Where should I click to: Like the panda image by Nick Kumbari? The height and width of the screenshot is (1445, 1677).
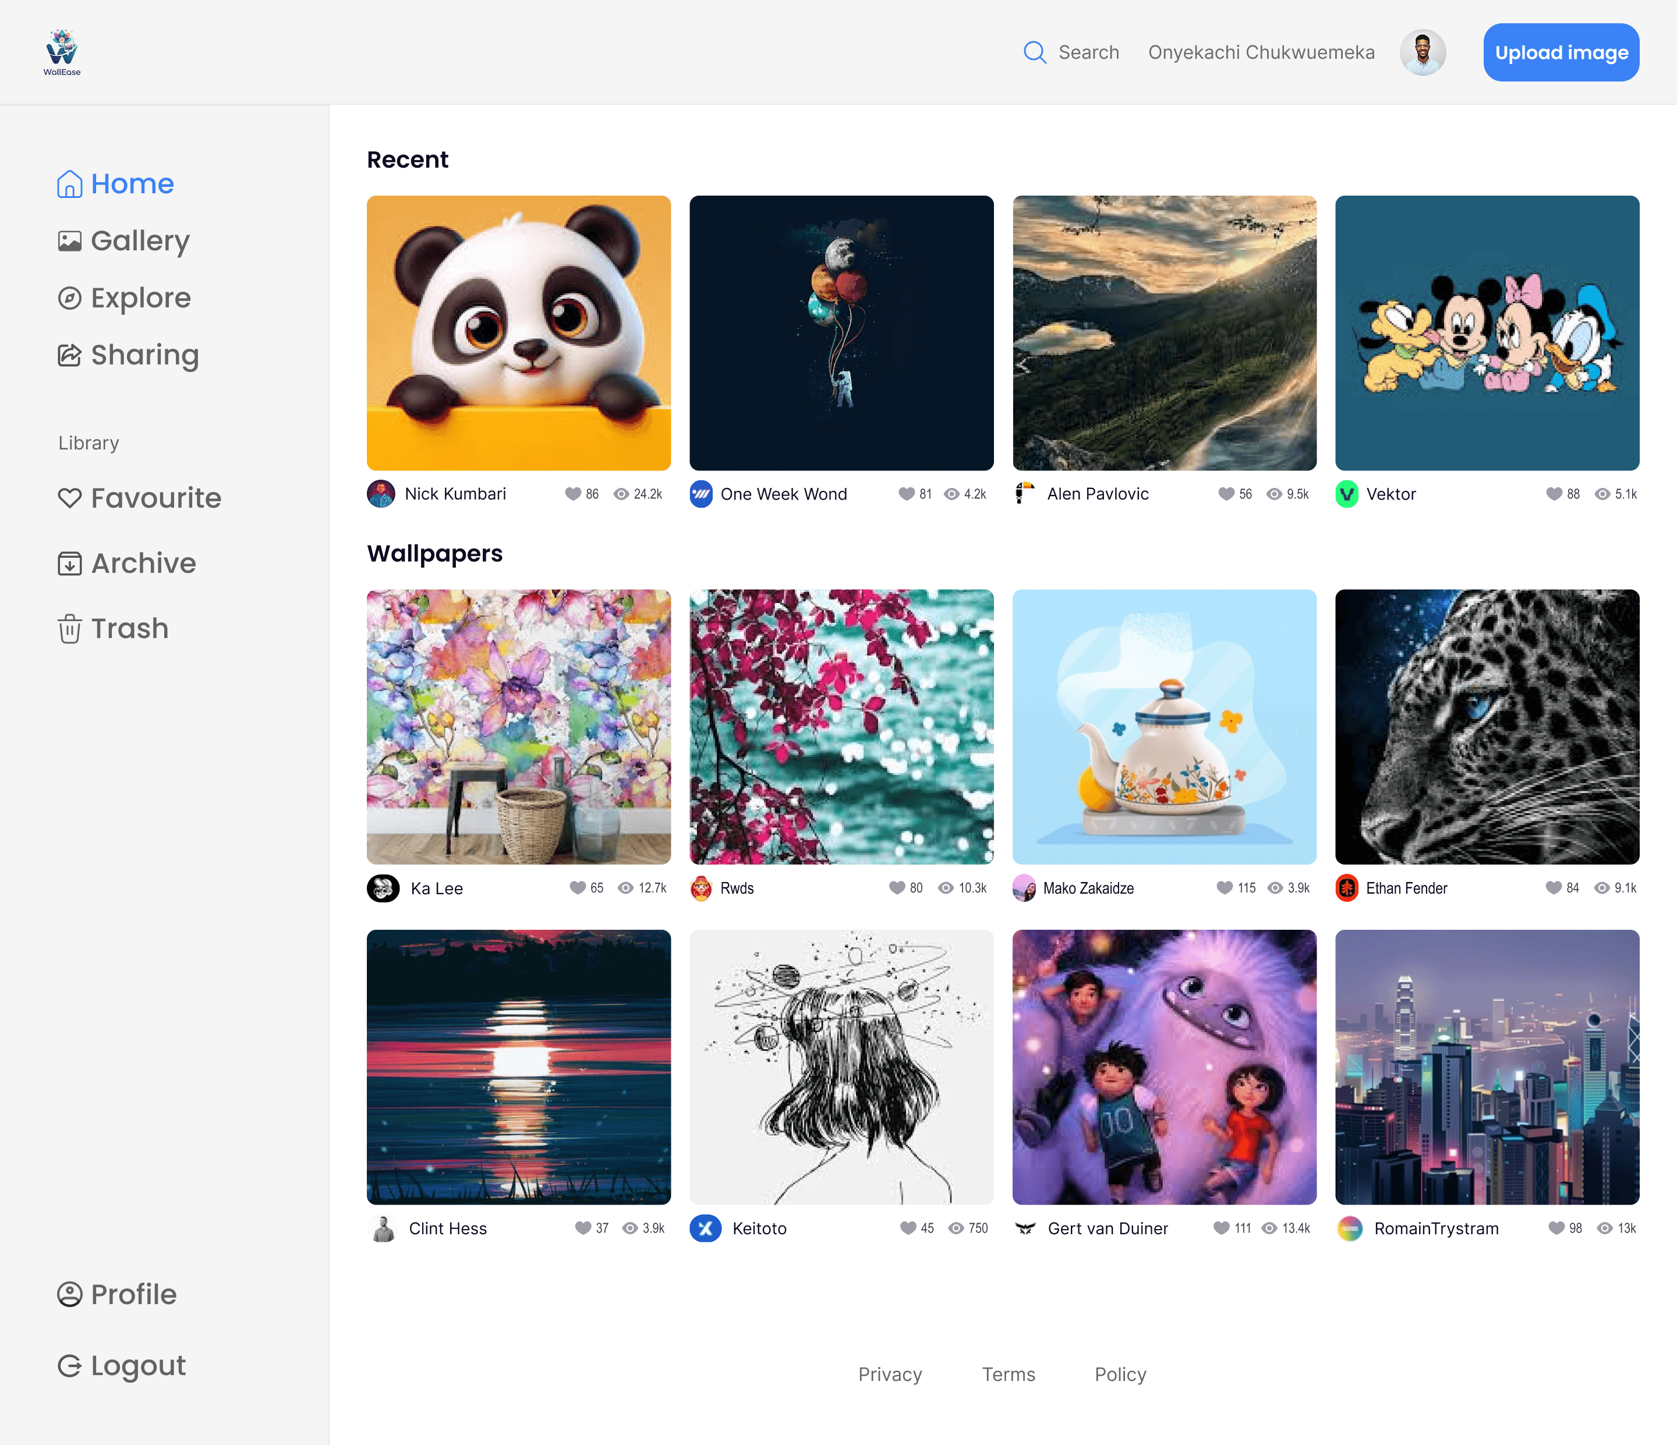tap(572, 494)
